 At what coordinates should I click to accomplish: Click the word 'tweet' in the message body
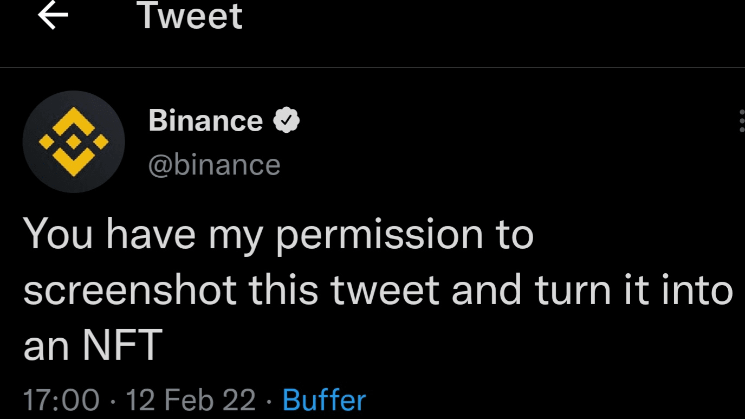[385, 289]
